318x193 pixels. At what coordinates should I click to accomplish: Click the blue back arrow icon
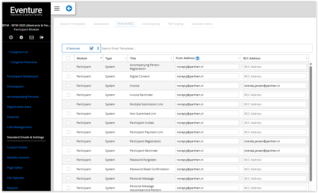point(69,8)
